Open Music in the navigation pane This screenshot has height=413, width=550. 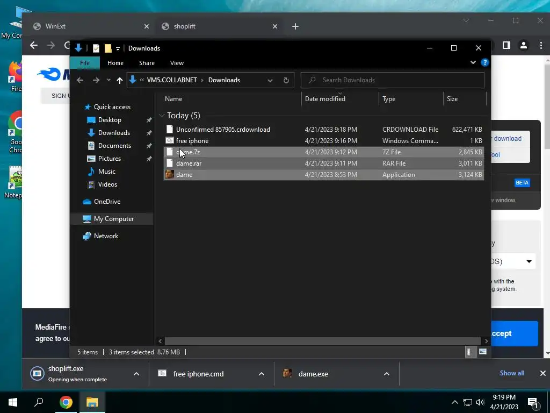pyautogui.click(x=107, y=172)
